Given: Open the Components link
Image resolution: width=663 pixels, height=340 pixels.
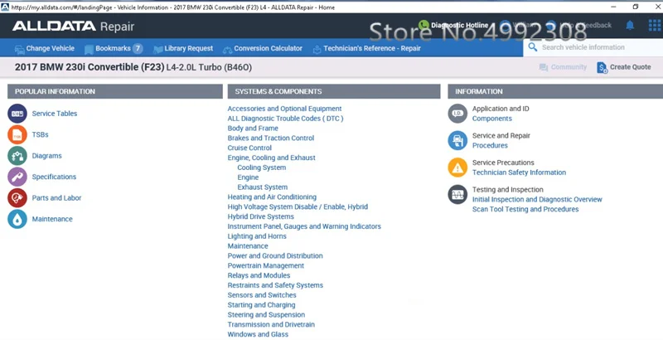Looking at the screenshot, I should tap(492, 119).
